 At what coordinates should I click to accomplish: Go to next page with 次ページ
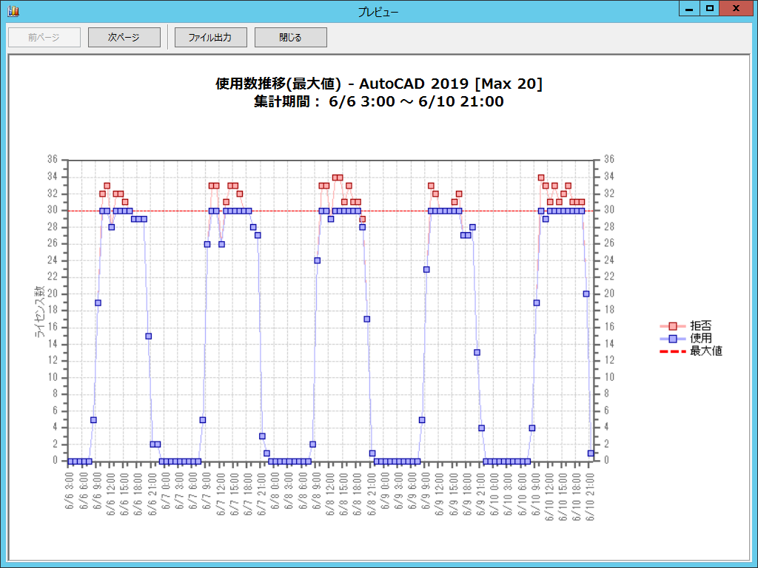124,37
